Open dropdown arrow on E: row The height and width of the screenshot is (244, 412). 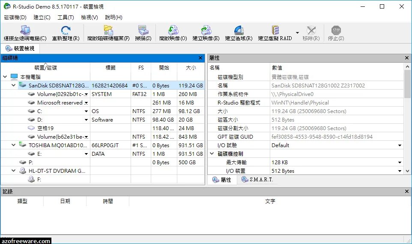[x=86, y=154]
